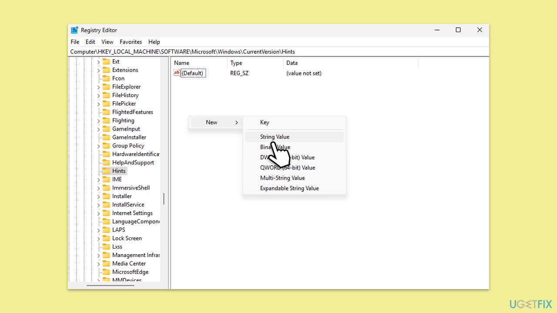Image resolution: width=557 pixels, height=313 pixels.
Task: Click the tree pane vertical scrollbar thumb
Action: [x=164, y=199]
